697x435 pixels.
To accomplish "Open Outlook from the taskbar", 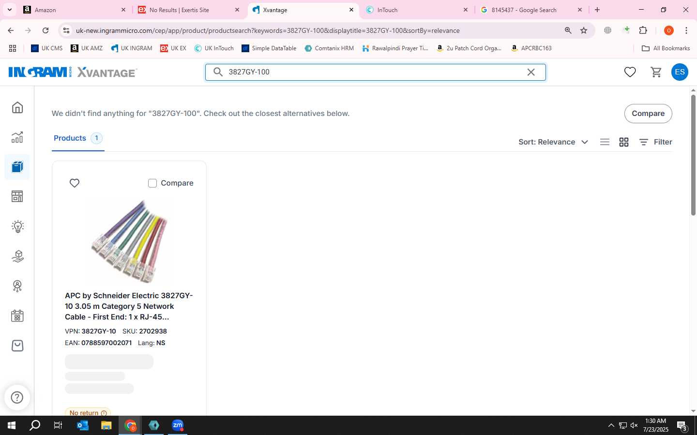I will (x=83, y=425).
